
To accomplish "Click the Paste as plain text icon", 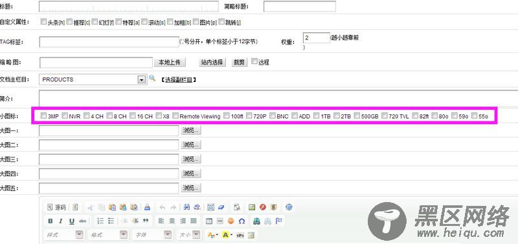I will coord(123,207).
